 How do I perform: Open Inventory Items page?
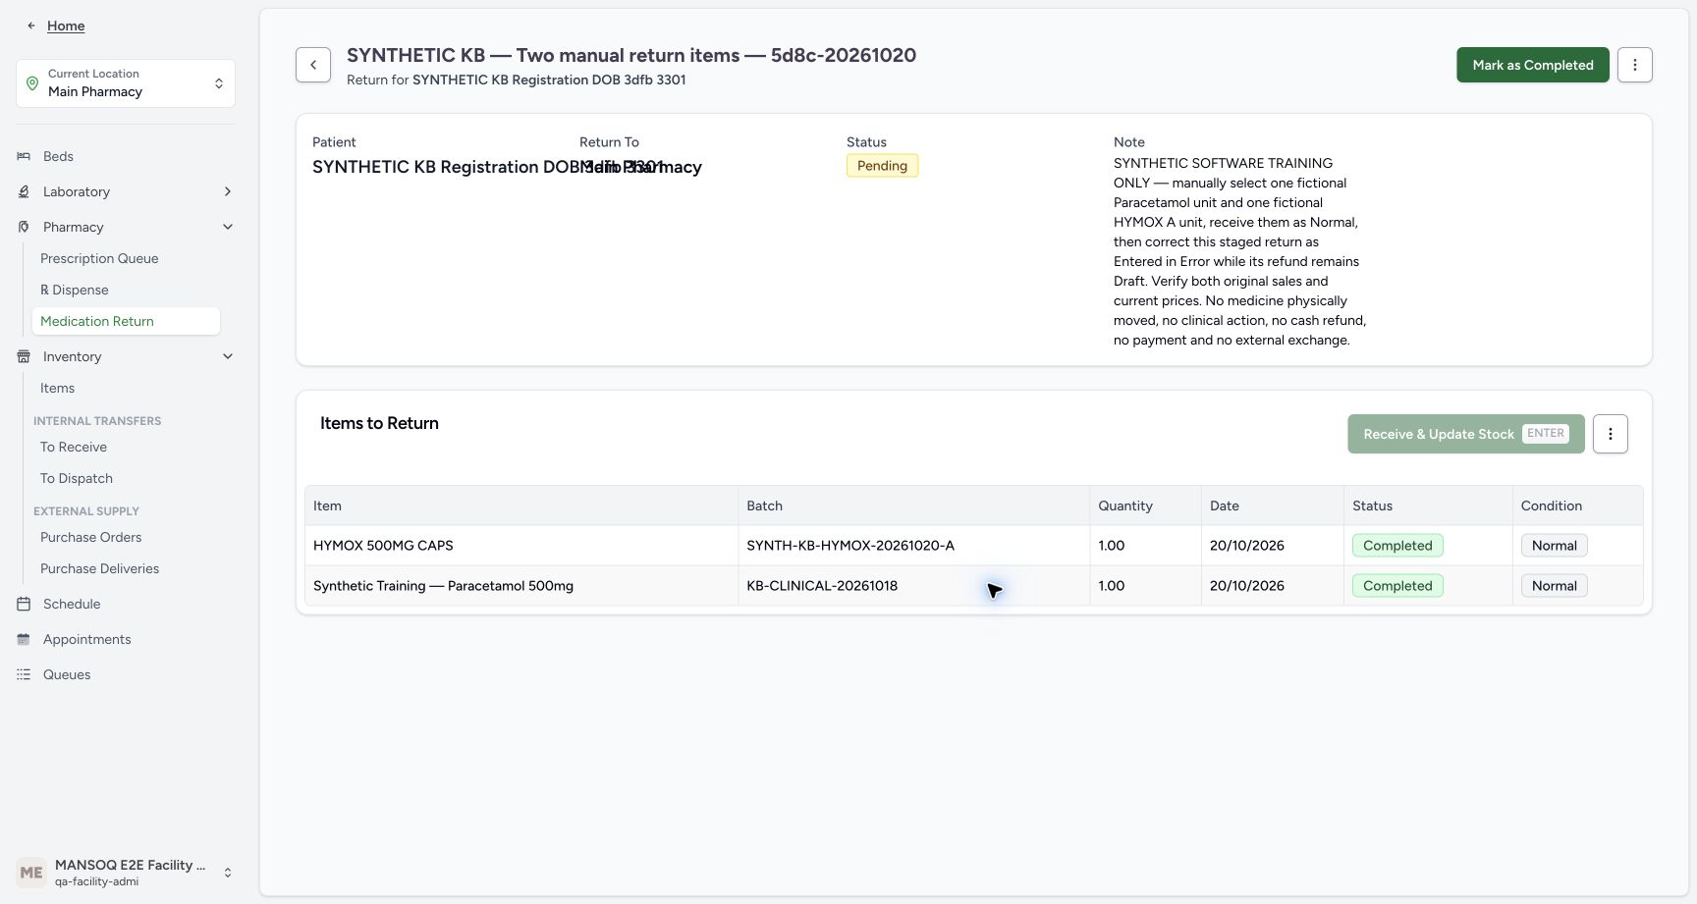coord(57,388)
